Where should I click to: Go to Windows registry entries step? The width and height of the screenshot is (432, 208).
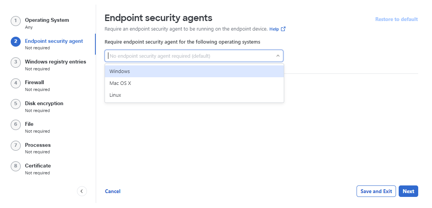click(x=56, y=62)
